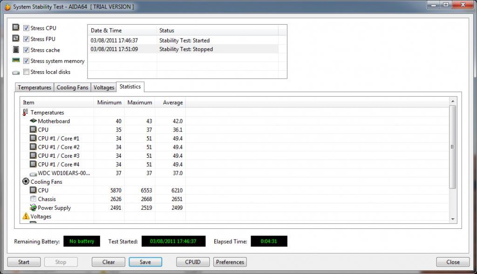This screenshot has height=274, width=477.
Task: Click the warning icon of Voltages group
Action: click(26, 216)
